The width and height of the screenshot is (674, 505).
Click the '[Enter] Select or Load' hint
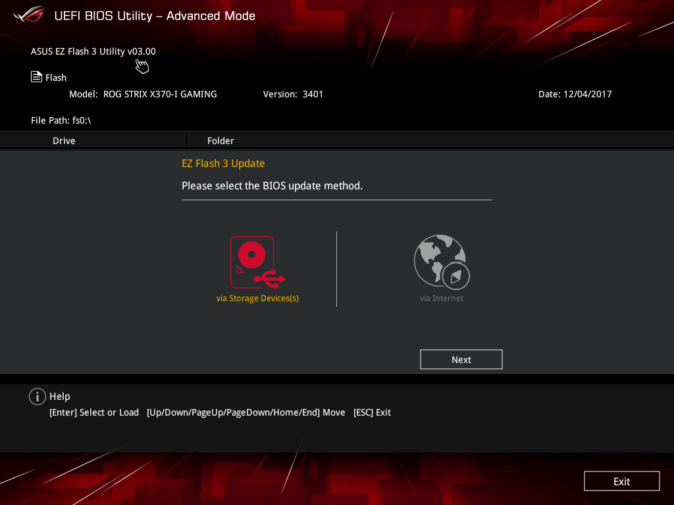[94, 412]
